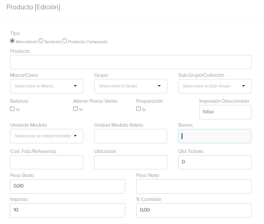The width and height of the screenshot is (264, 224).
Task: Click into the Barras input
Action: 215,136
